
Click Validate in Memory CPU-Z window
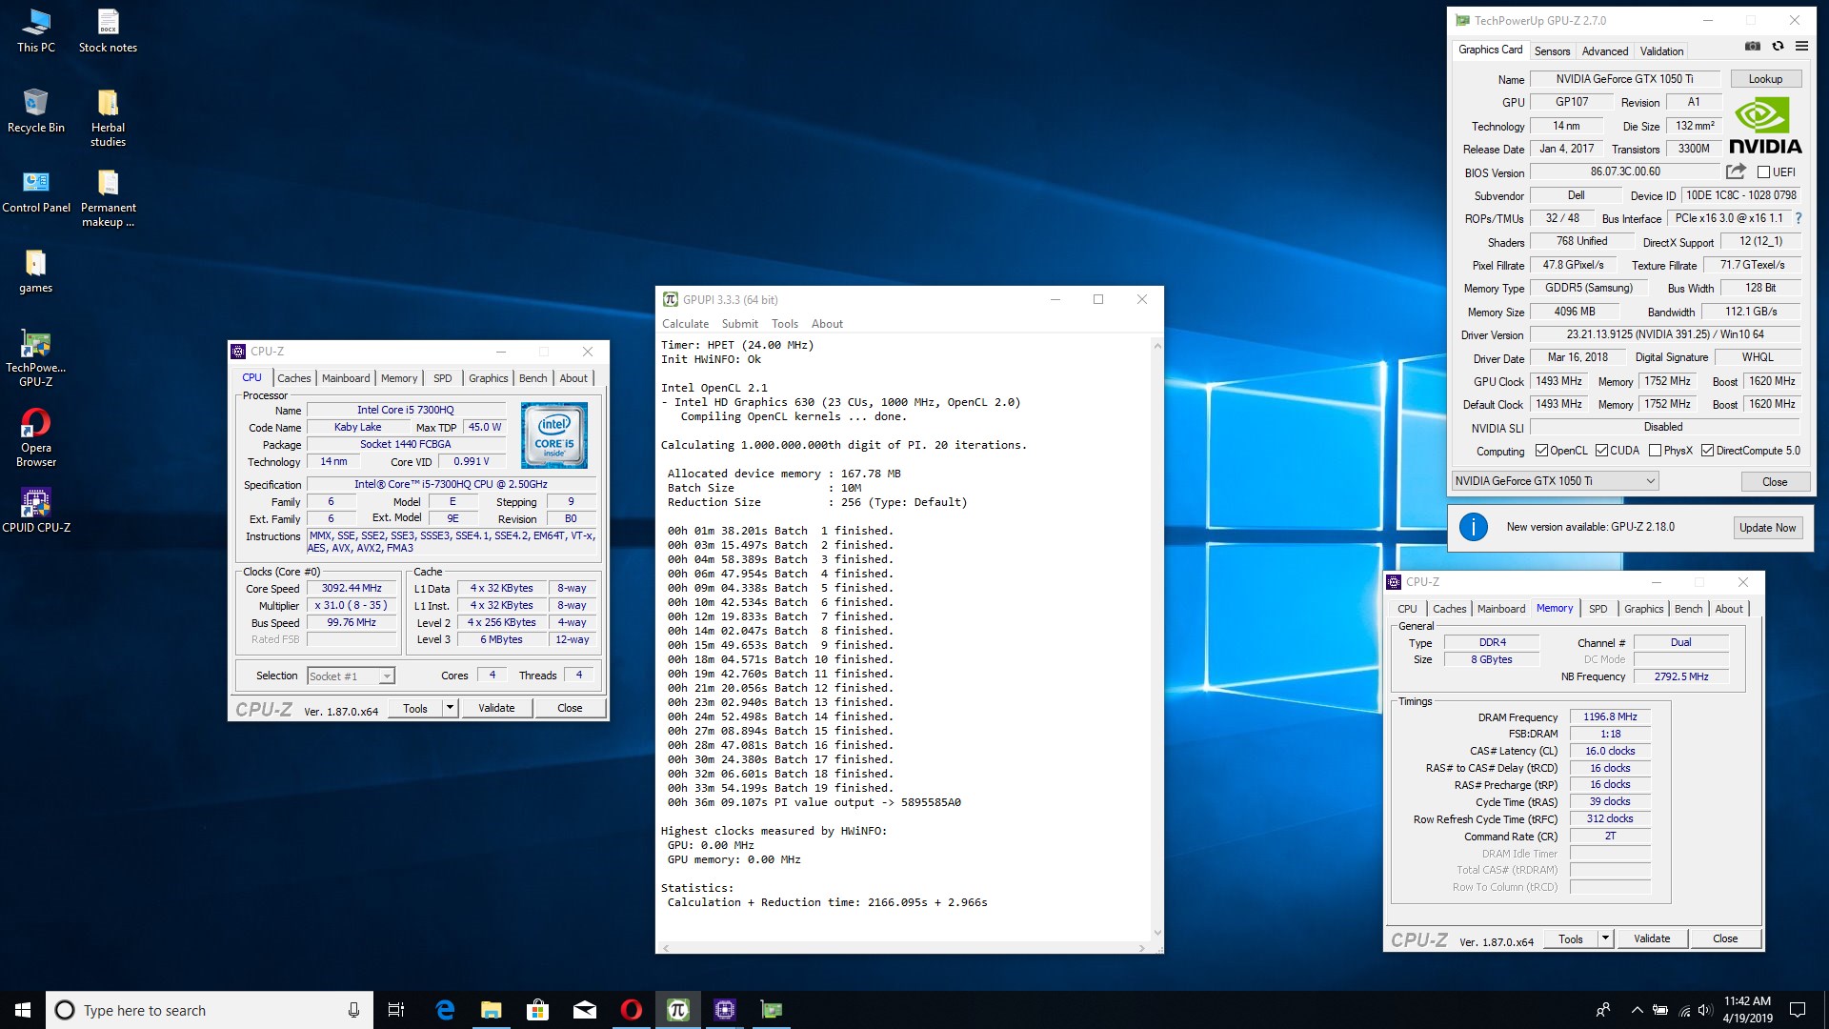point(1651,938)
